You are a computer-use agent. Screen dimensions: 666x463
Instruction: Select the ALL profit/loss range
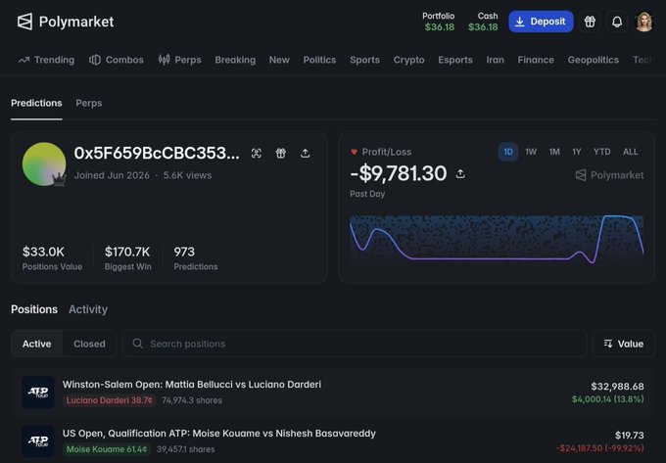(x=631, y=152)
